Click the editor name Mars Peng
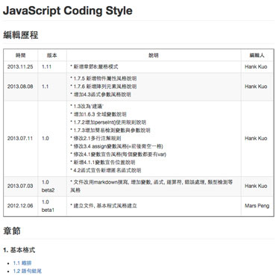 (257, 206)
